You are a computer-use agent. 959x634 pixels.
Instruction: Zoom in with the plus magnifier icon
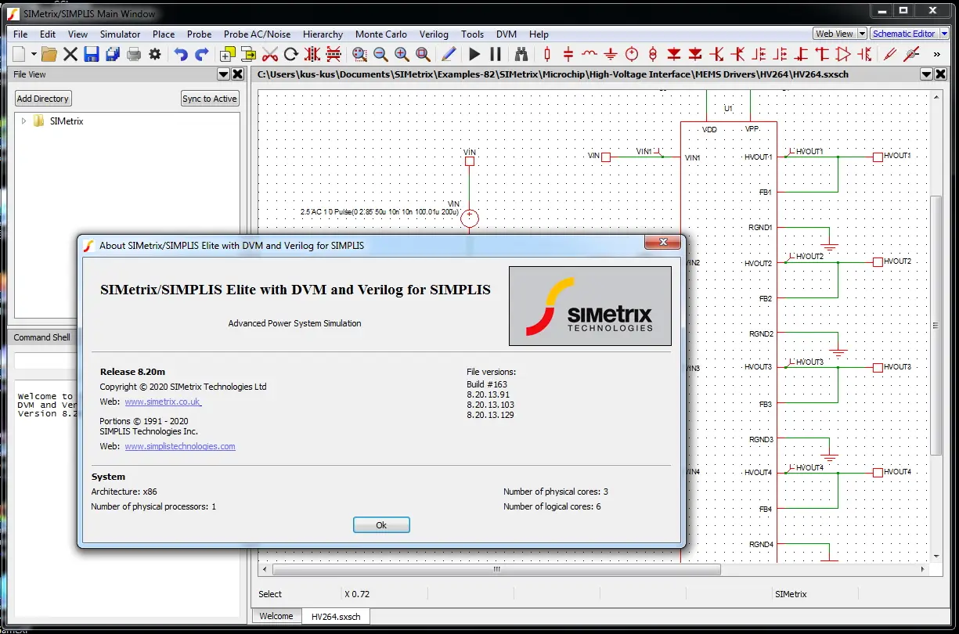[x=402, y=54]
